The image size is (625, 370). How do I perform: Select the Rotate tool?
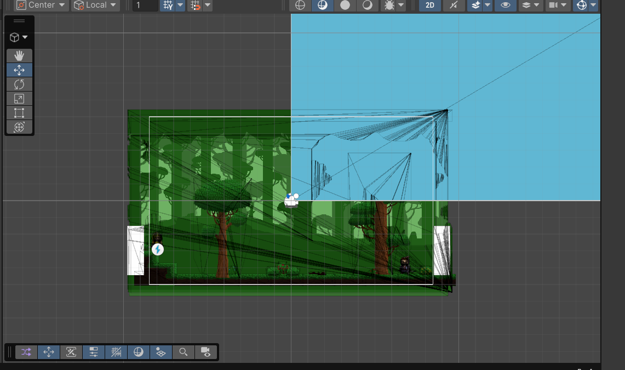(19, 84)
